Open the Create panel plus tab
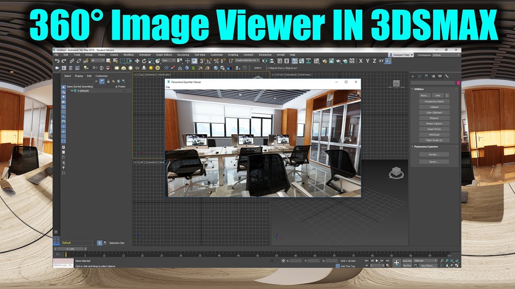 (412, 76)
